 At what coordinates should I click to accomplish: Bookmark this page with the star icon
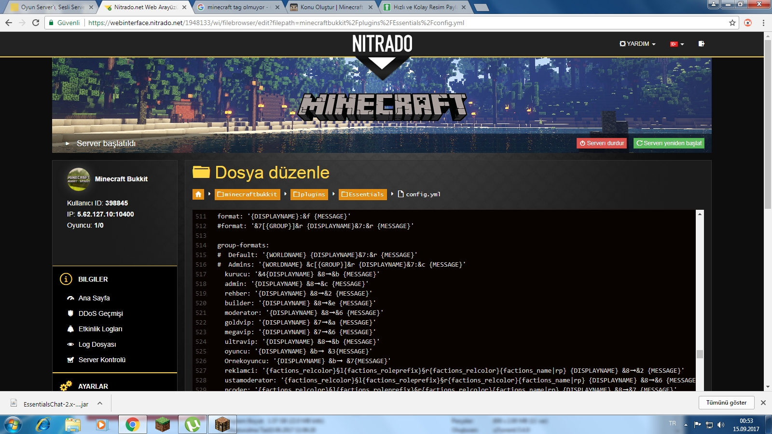732,23
